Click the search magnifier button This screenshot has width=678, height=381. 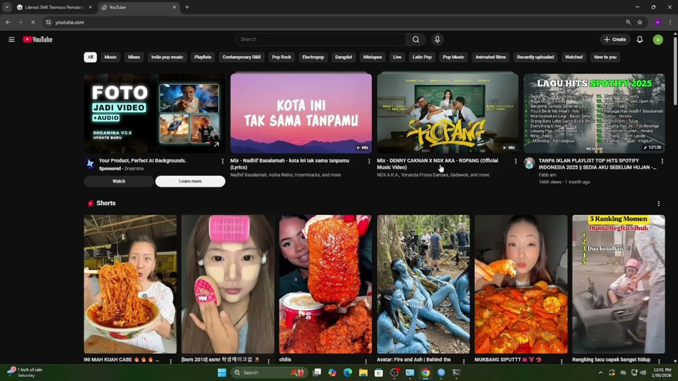(x=416, y=39)
